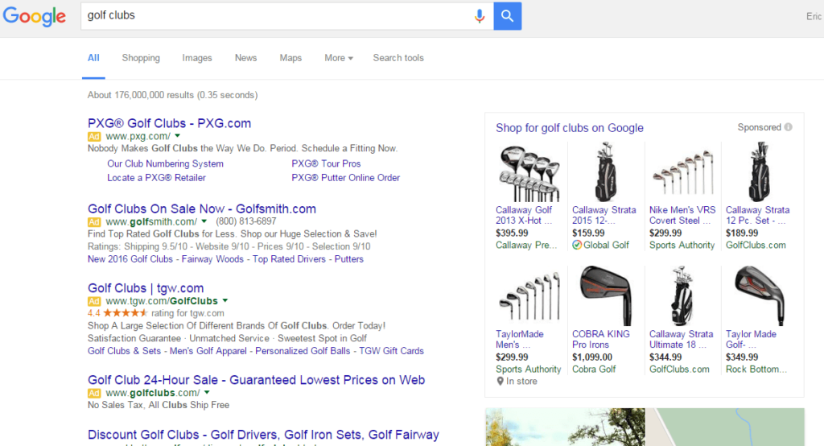Viewport: 824px width, 446px height.
Task: Open Golf Clubs On Sale Now - Golfsmith.com
Action: click(x=202, y=209)
